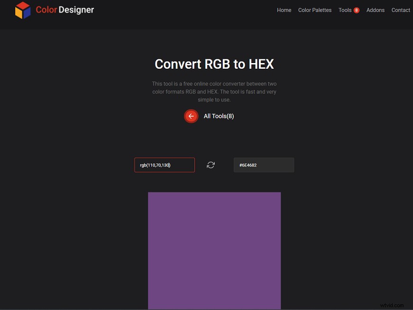The height and width of the screenshot is (310, 413).
Task: Click the colored cube emblem in the header
Action: 23,10
